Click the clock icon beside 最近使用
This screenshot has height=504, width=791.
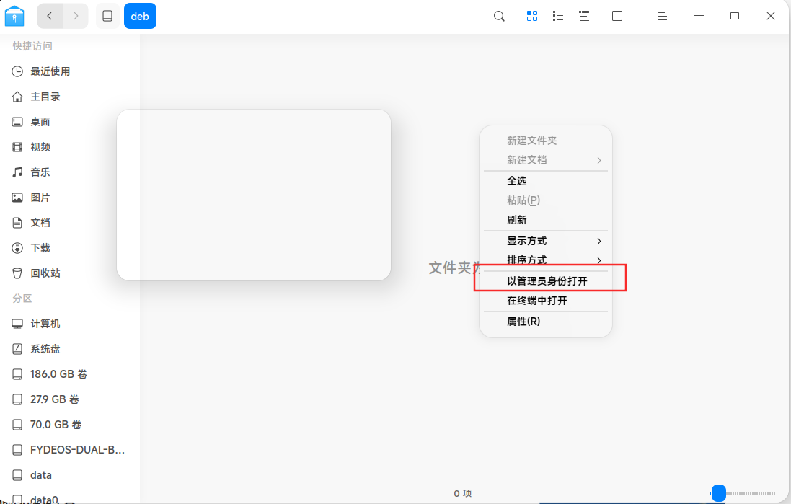17,71
